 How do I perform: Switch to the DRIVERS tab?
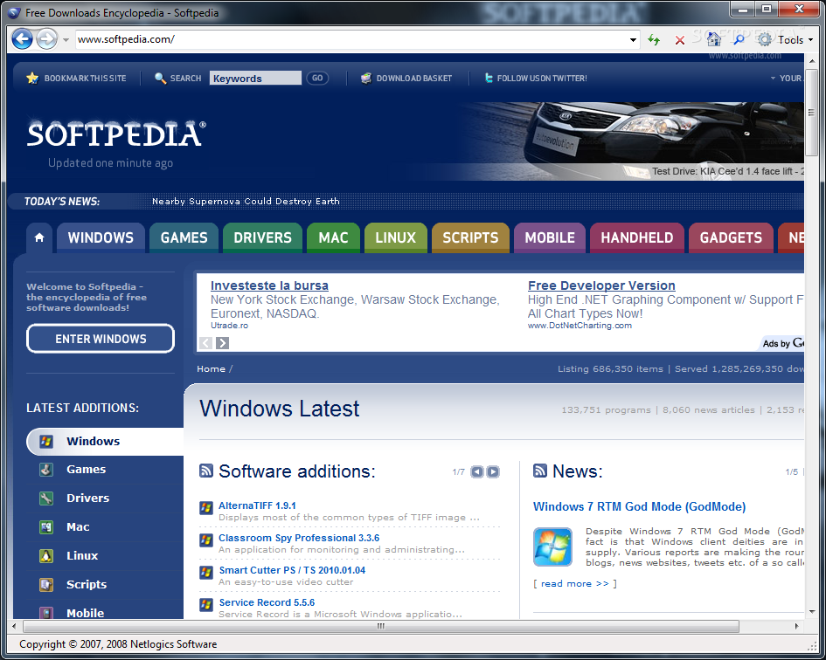click(x=262, y=237)
